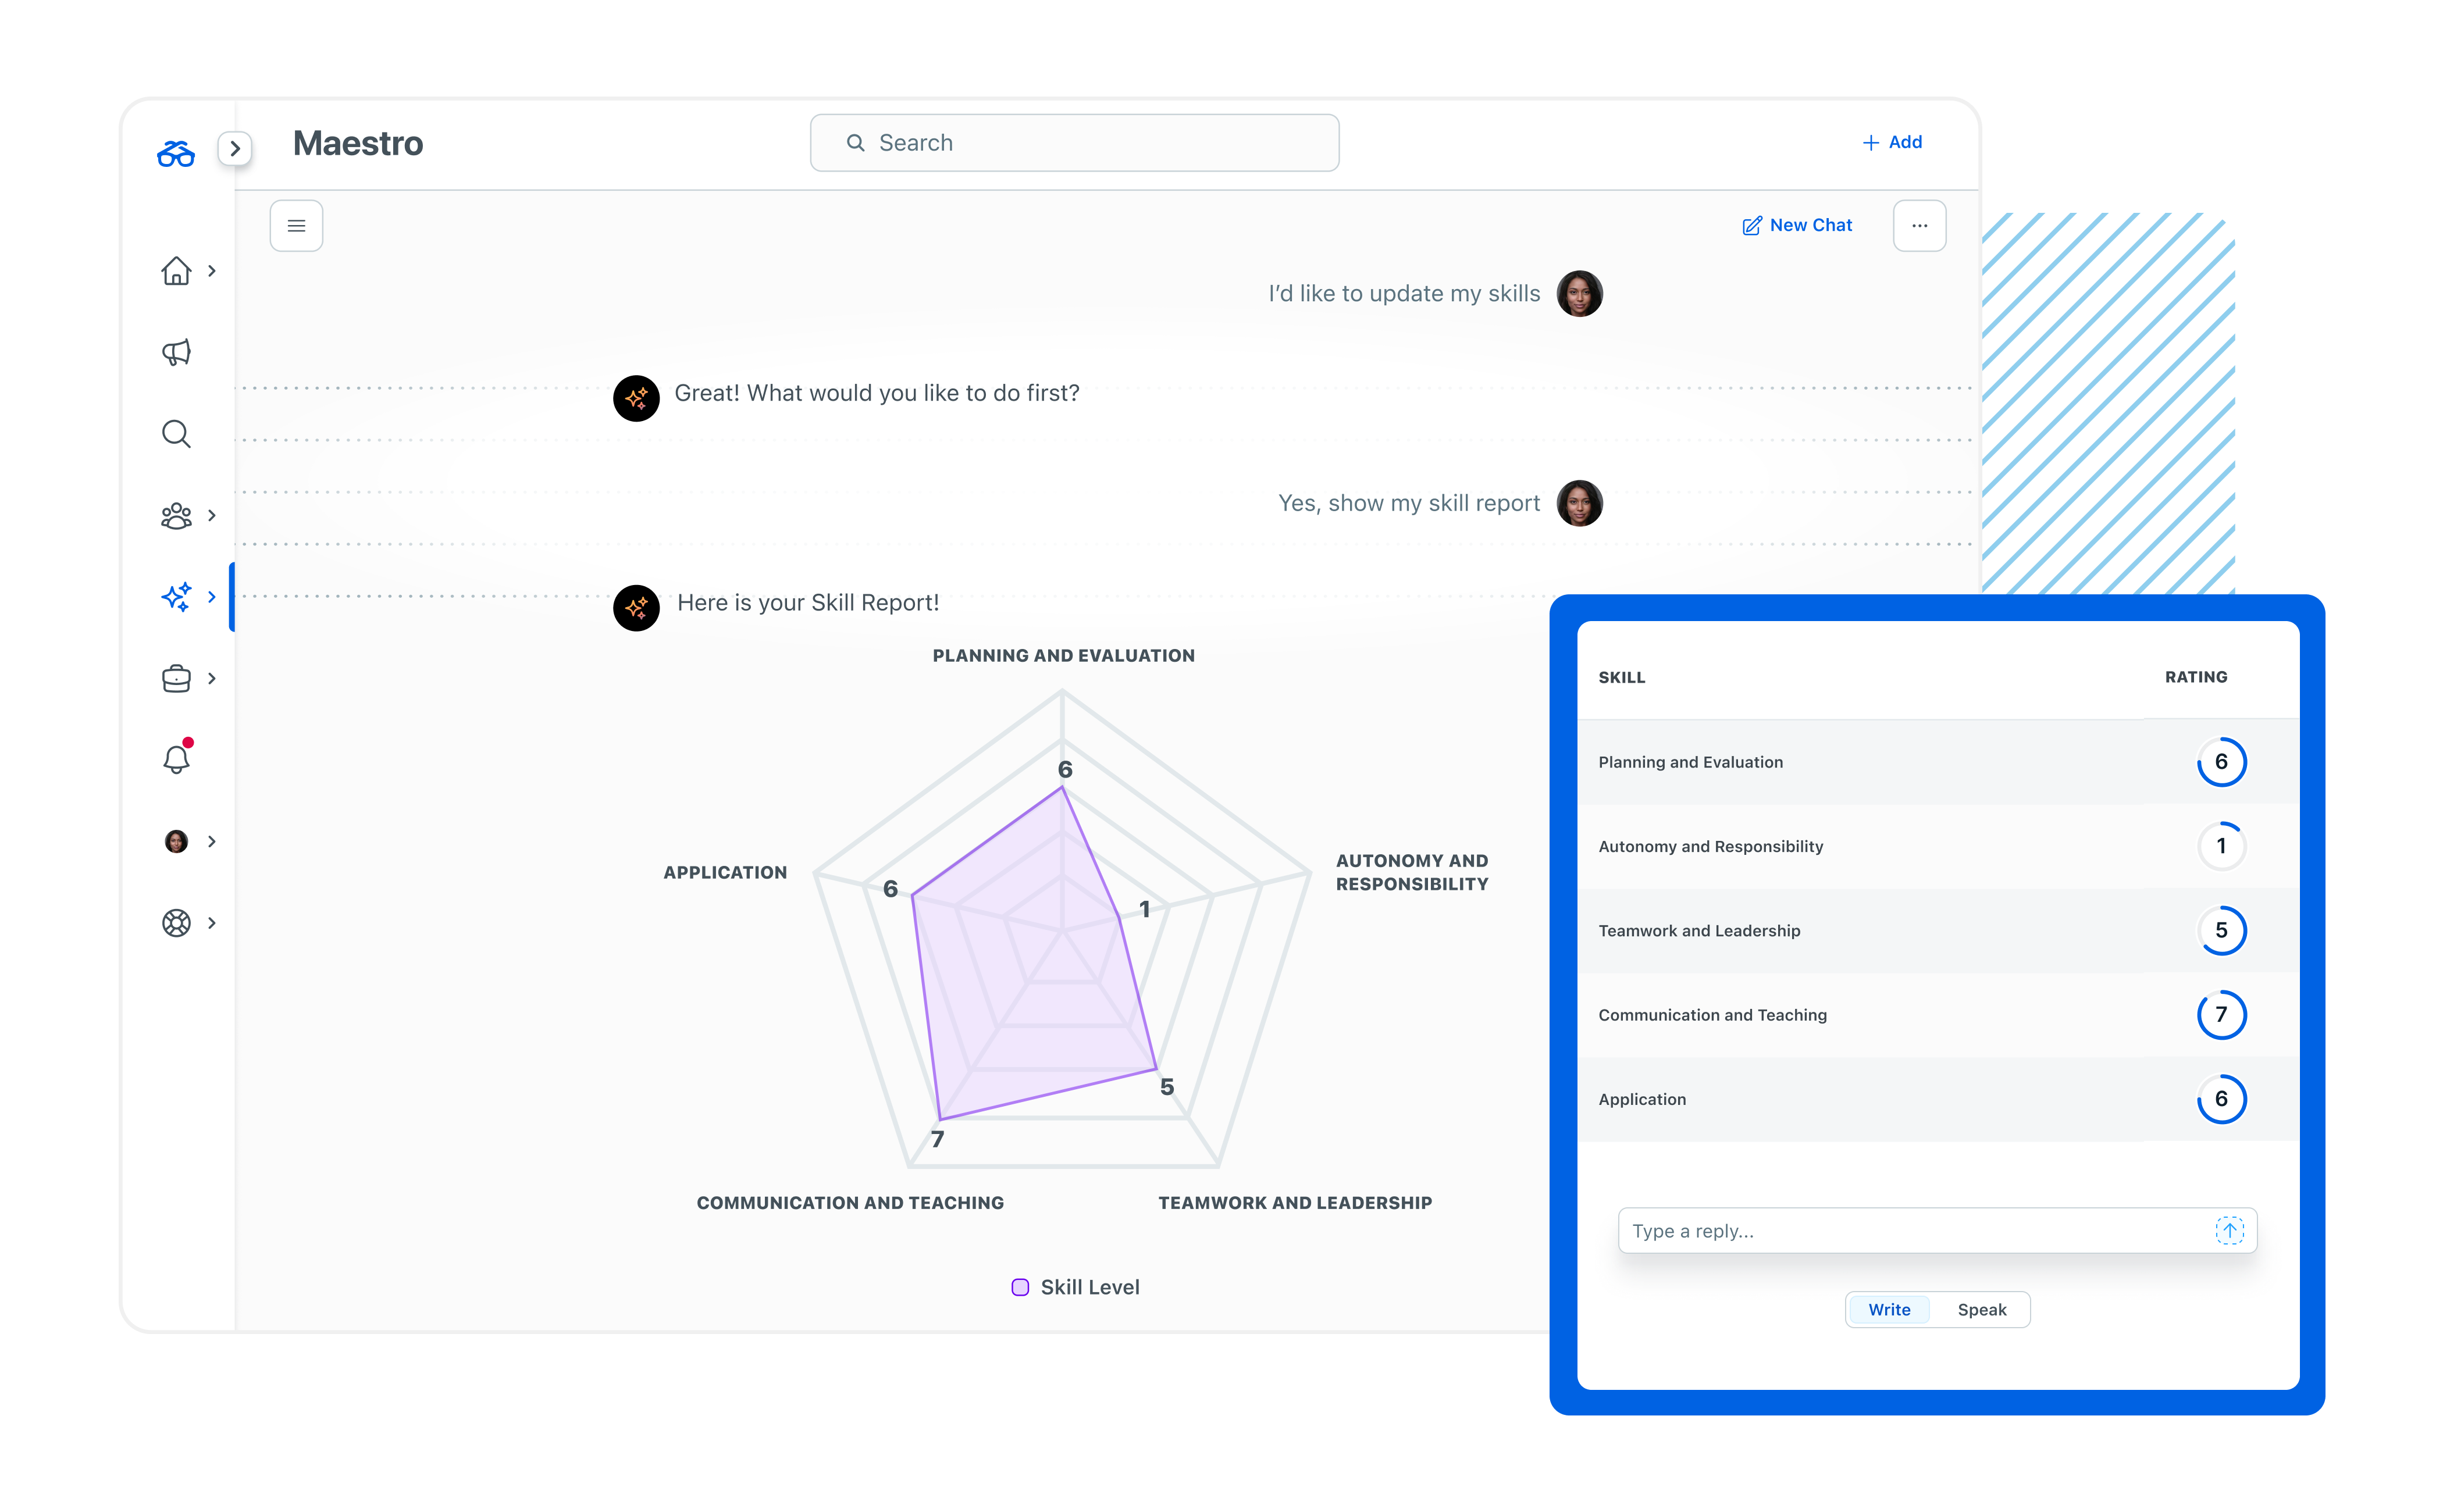Click the 'AUTONOMY AND RESPONSIBILITY' chart label
Image resolution: width=2443 pixels, height=1512 pixels.
click(x=1411, y=872)
